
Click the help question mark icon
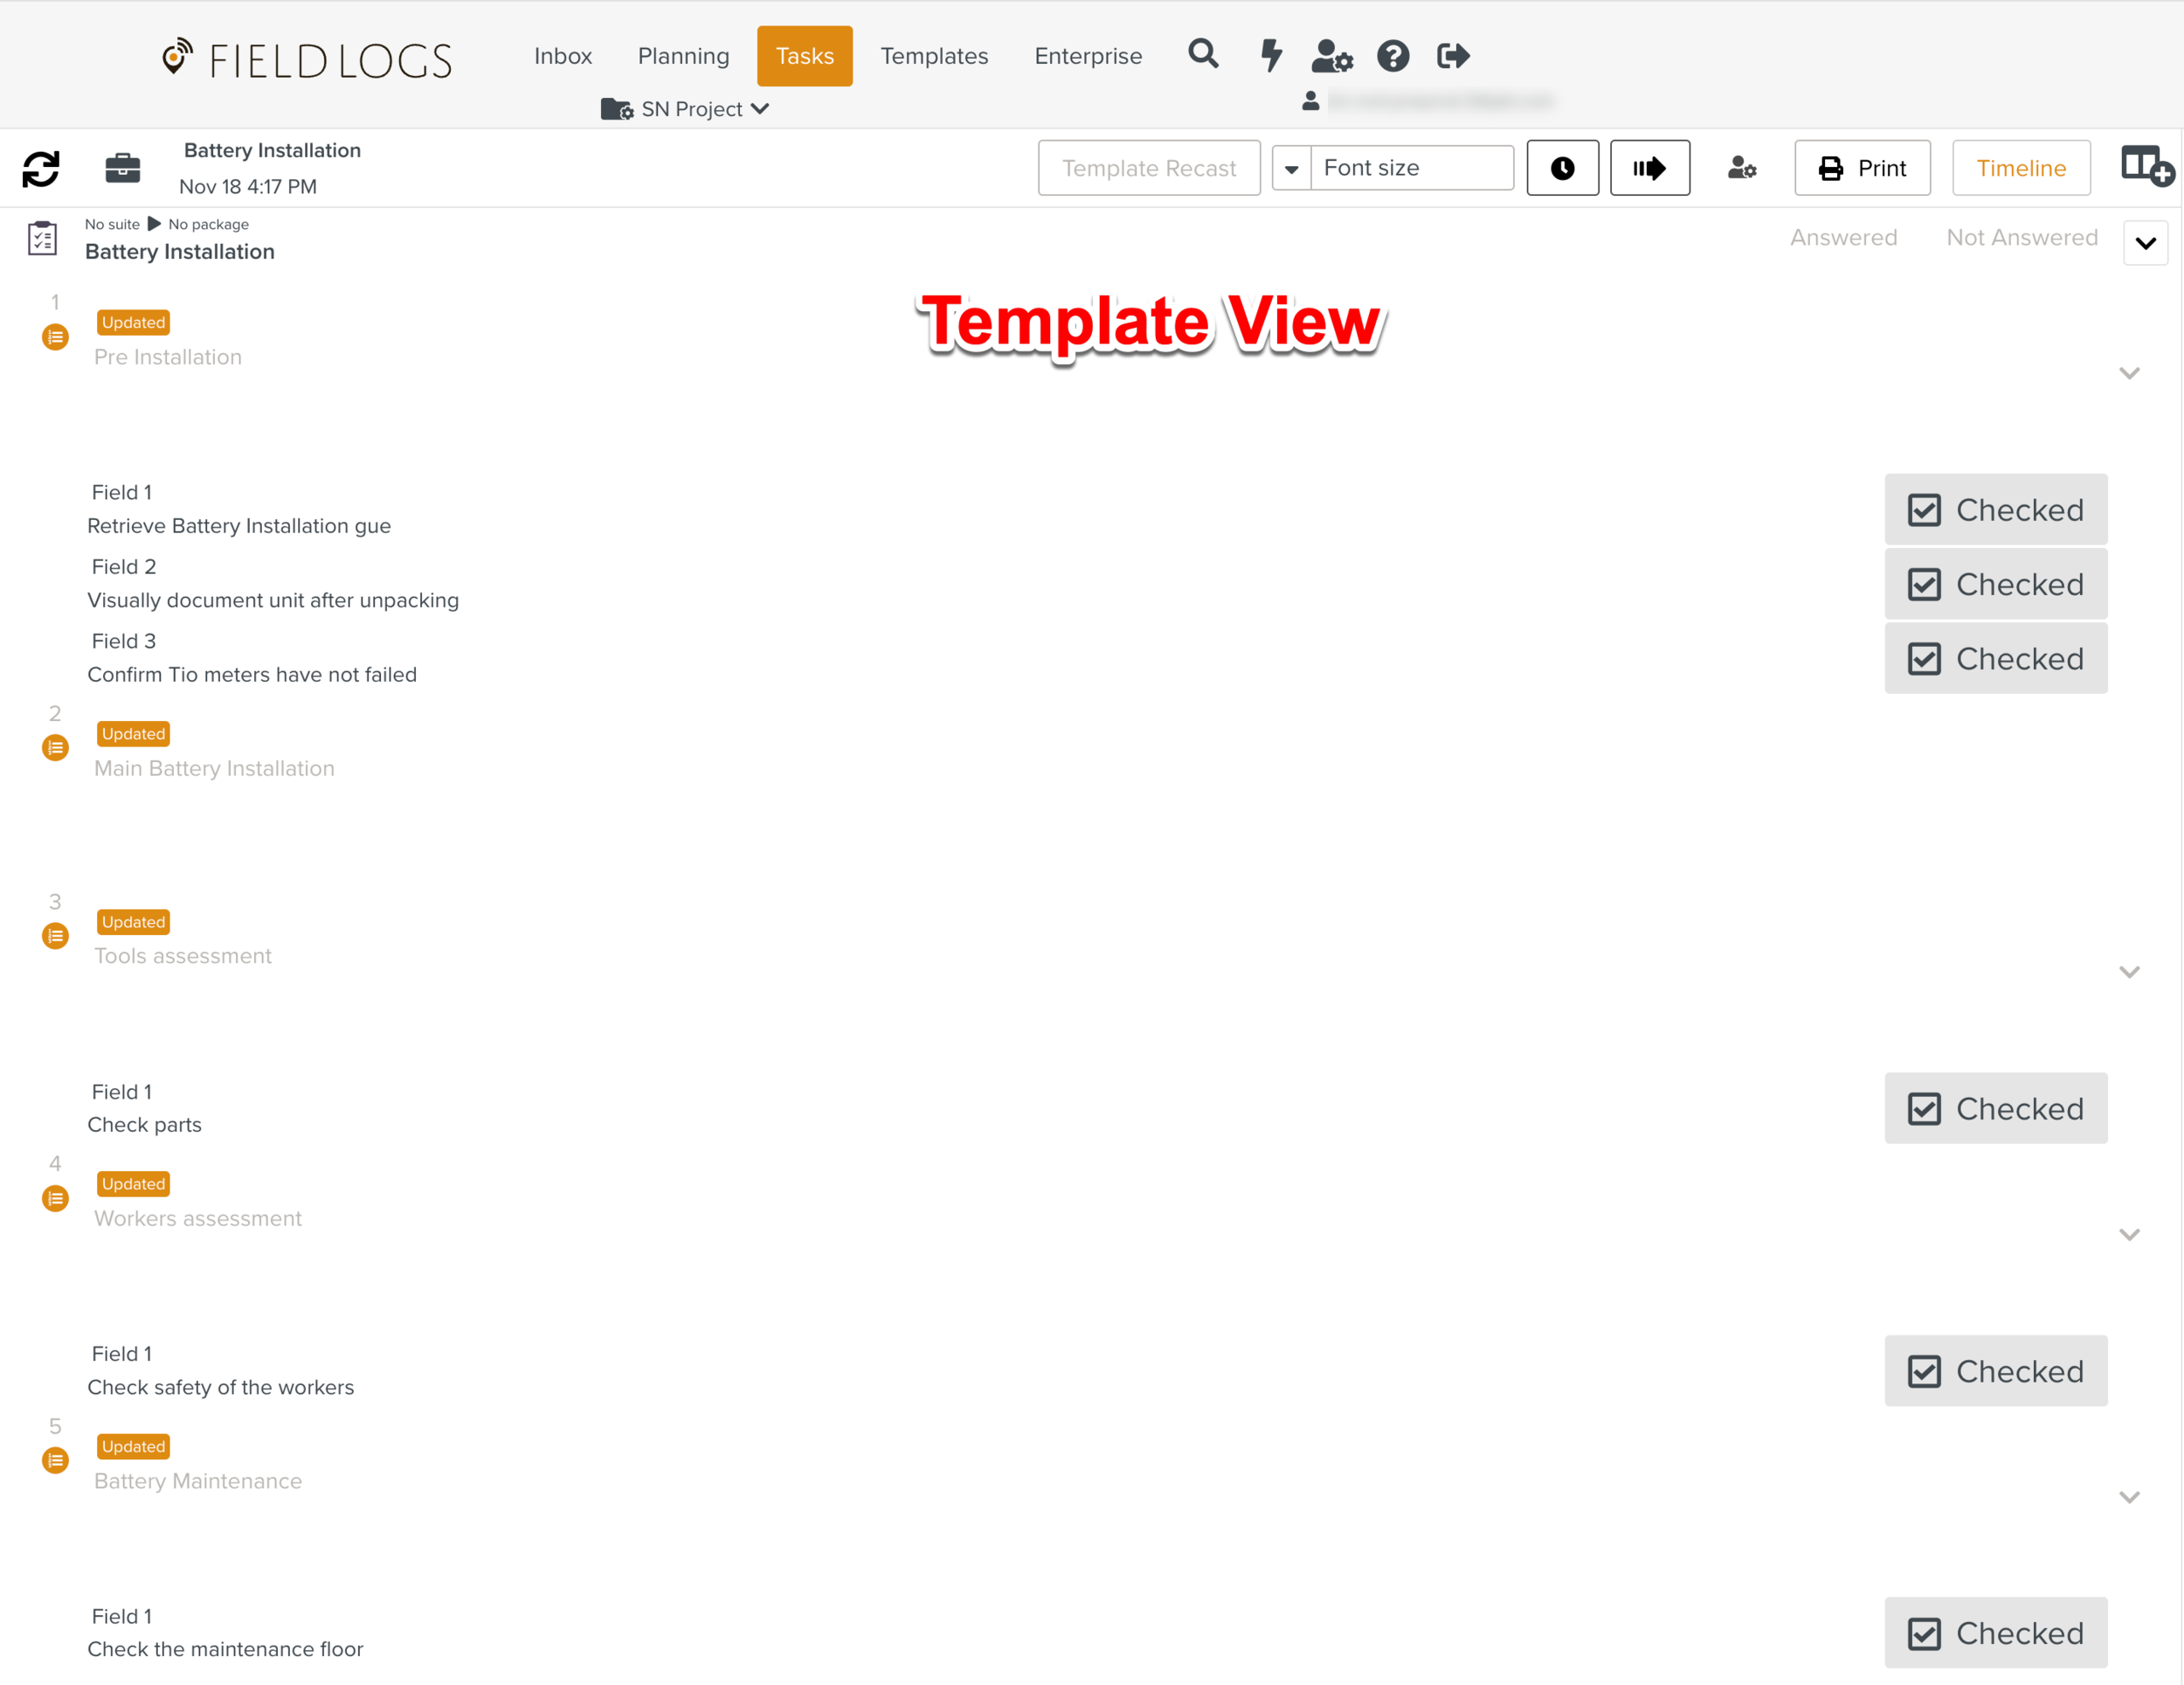(x=1393, y=56)
